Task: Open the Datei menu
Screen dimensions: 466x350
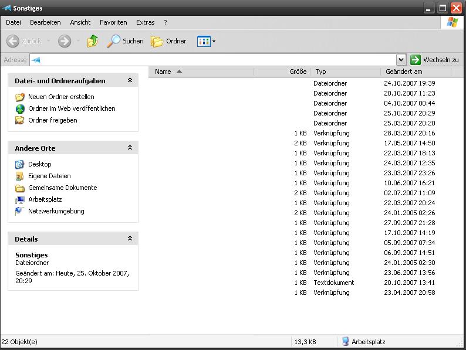Action: [x=13, y=22]
